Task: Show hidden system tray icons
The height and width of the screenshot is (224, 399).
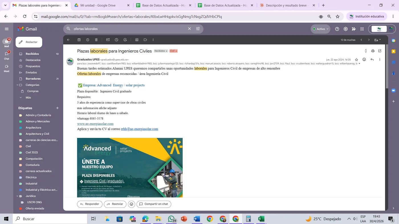Action: pos(349,219)
